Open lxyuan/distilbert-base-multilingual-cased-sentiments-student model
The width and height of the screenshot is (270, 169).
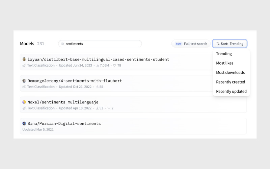(98, 59)
